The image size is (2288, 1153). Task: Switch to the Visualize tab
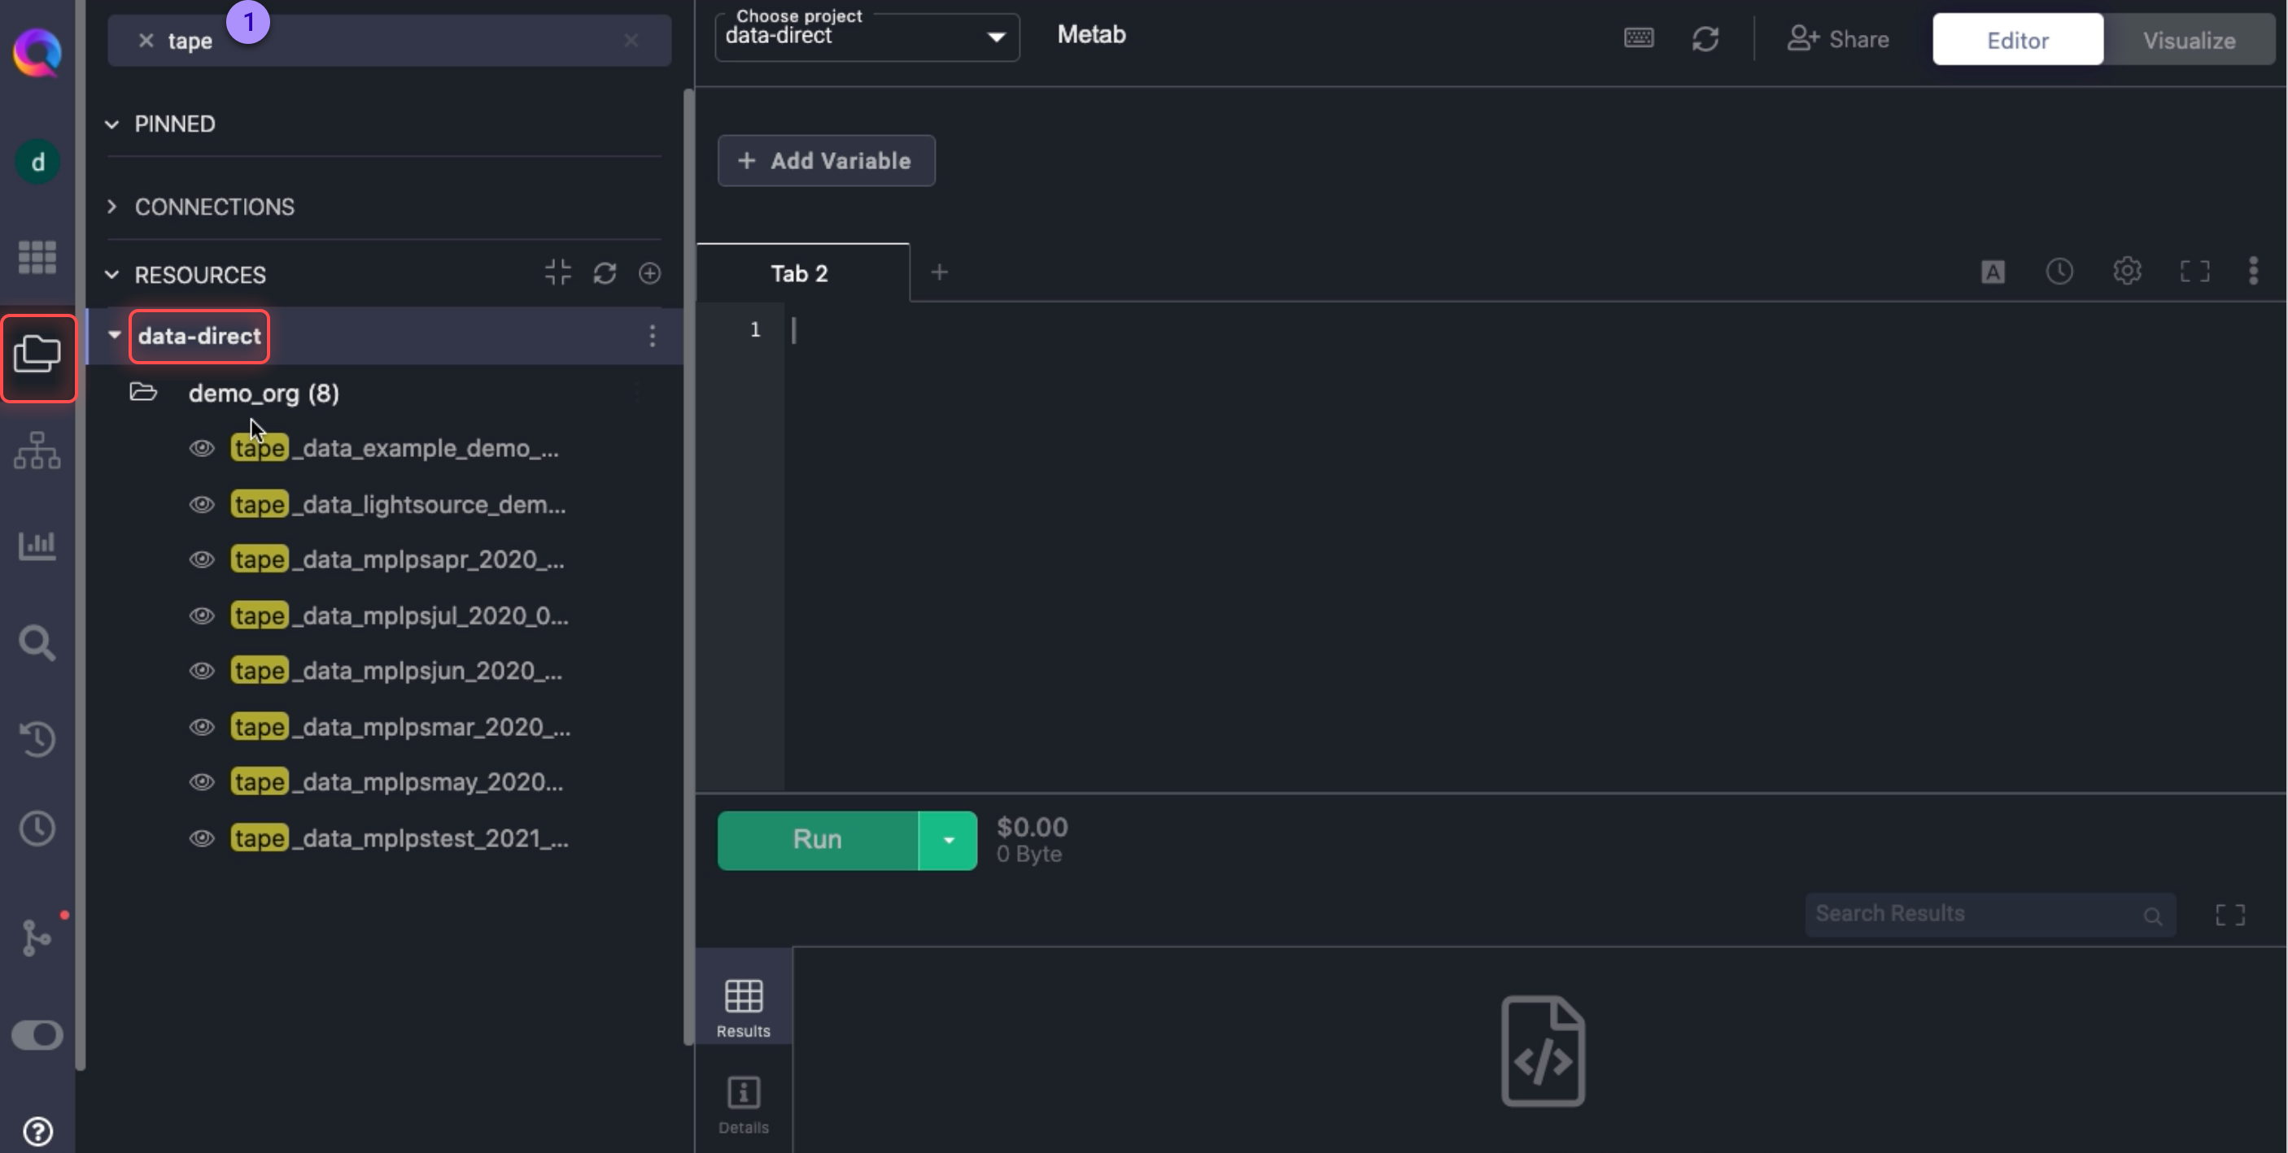(2189, 40)
